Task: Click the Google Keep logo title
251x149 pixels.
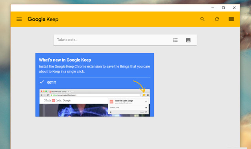Action: coord(43,19)
